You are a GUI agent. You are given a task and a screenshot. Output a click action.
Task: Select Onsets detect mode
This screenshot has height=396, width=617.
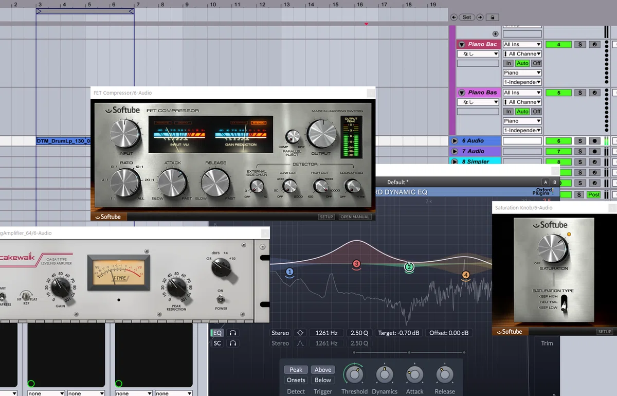(296, 380)
